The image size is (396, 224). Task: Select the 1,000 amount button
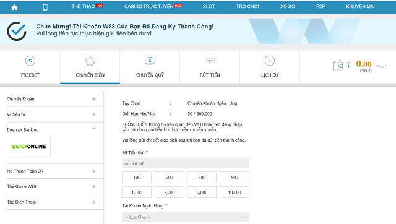point(137,192)
